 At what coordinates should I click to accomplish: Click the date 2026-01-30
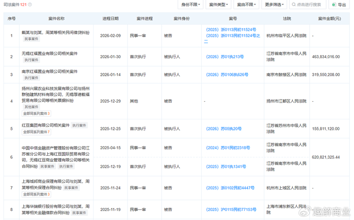point(110,57)
